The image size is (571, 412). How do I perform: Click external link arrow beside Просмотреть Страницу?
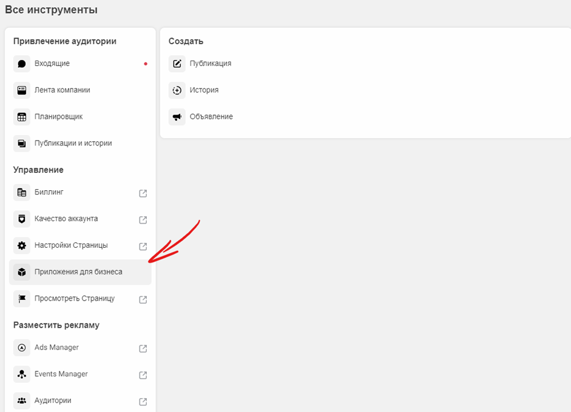click(143, 299)
